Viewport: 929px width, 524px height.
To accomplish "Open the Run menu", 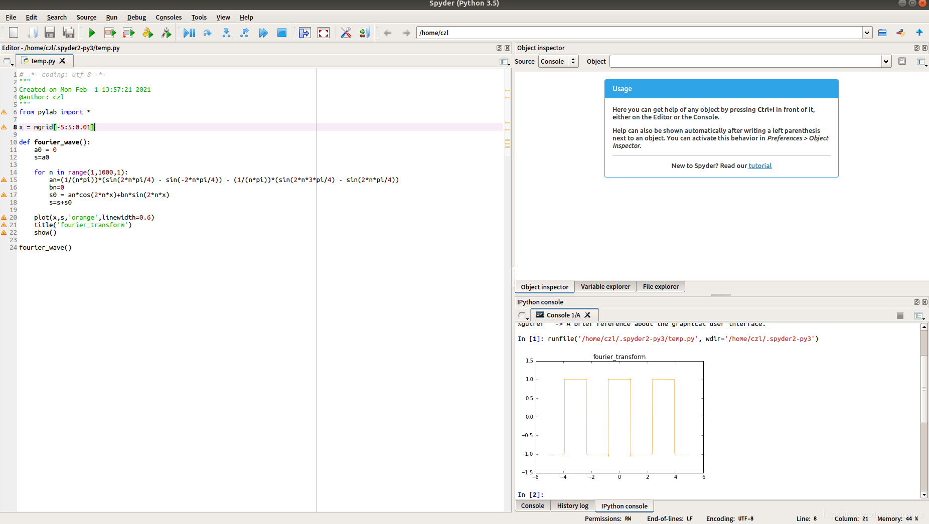I will pyautogui.click(x=112, y=17).
